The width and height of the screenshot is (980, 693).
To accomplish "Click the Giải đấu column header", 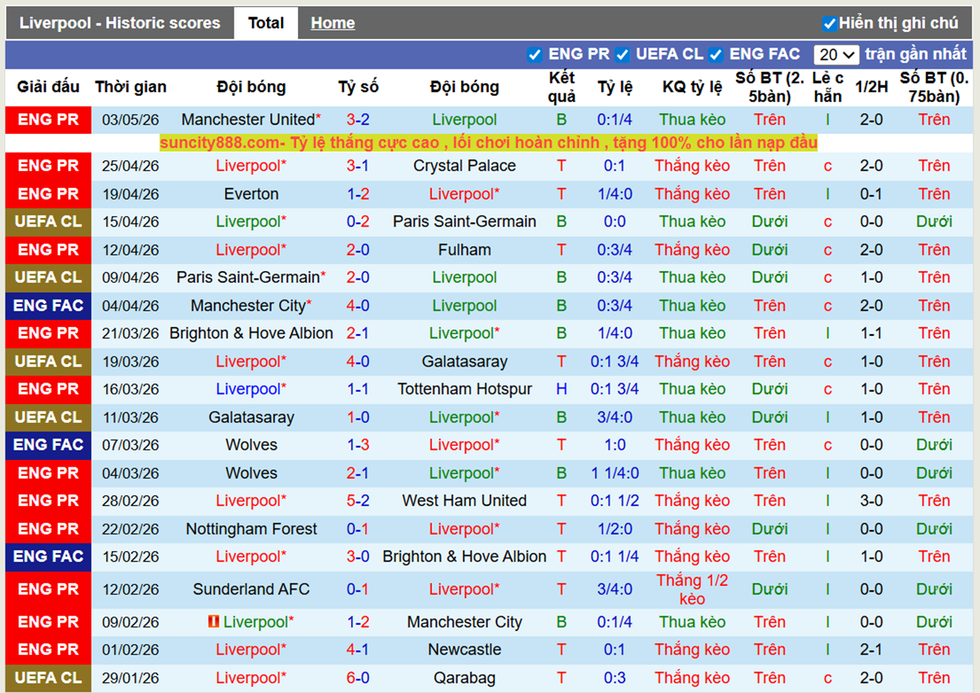I will coord(48,87).
